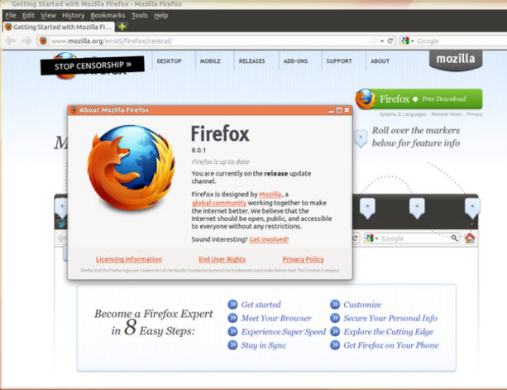Click the Stay in Sync link

(264, 345)
